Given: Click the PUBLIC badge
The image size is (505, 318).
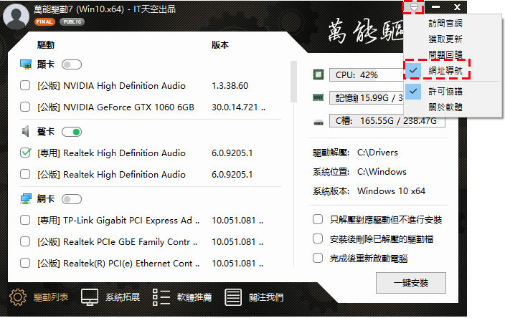Looking at the screenshot, I should tap(72, 22).
